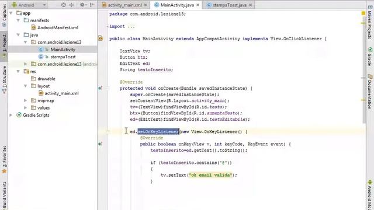374x210 pixels.
Task: Switch to the stampaToast.java tab
Action: tap(230, 5)
